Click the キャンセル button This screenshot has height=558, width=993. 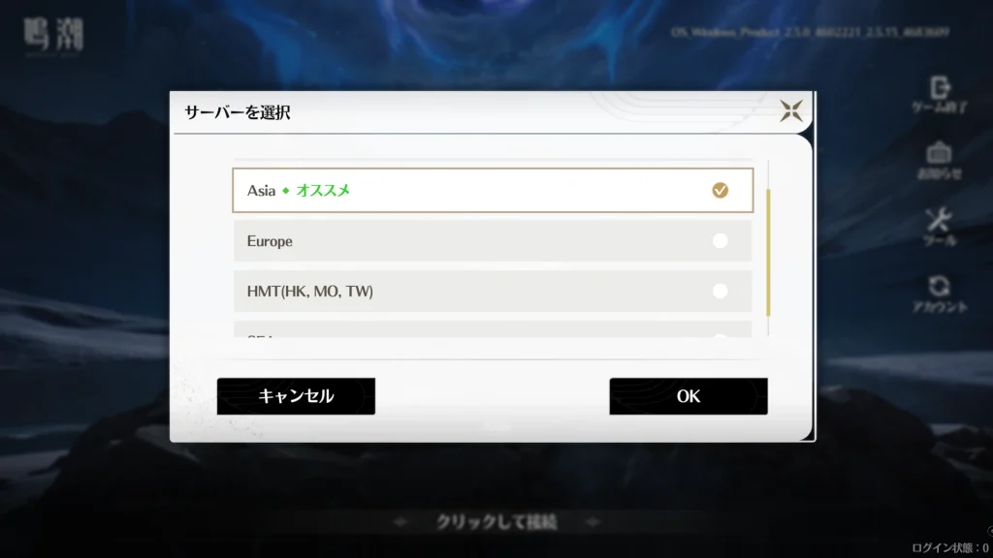pos(296,396)
